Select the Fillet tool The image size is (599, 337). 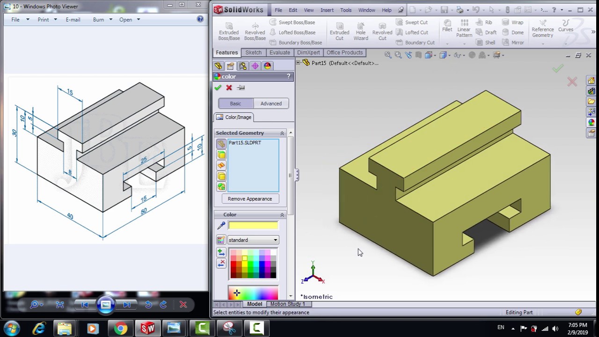click(447, 26)
